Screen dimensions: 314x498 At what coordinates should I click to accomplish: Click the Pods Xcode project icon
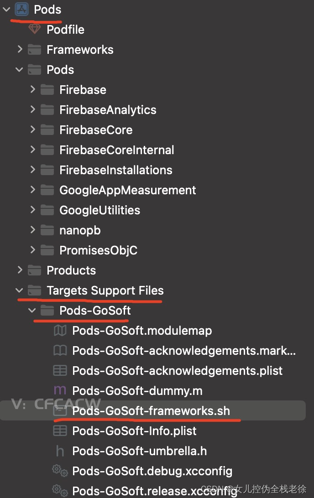22,10
